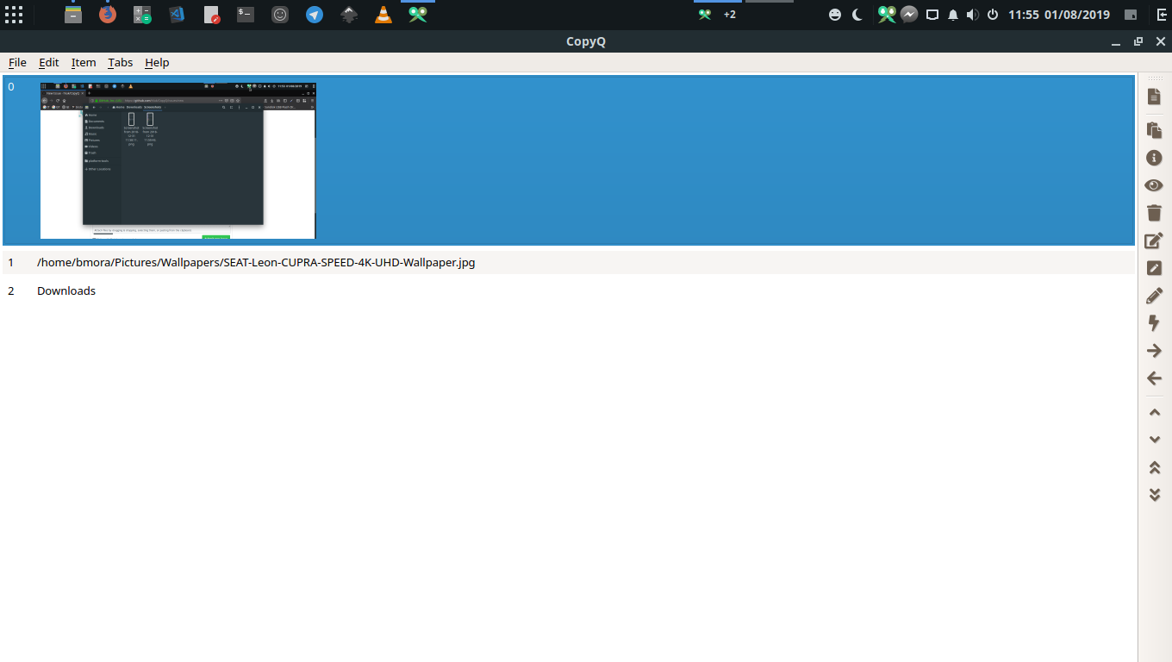This screenshot has width=1172, height=662.
Task: Select the screenshot thumbnail in row 0
Action: [178, 160]
